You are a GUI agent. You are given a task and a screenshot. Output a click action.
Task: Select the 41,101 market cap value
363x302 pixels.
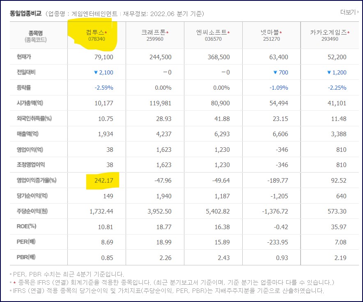pos(337,103)
